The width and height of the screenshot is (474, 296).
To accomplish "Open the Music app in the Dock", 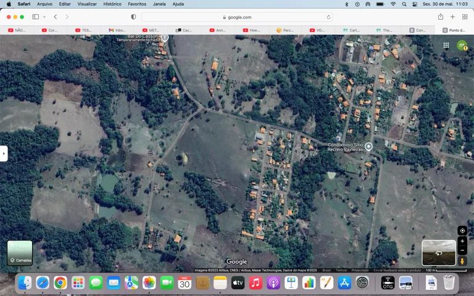I will [x=256, y=283].
